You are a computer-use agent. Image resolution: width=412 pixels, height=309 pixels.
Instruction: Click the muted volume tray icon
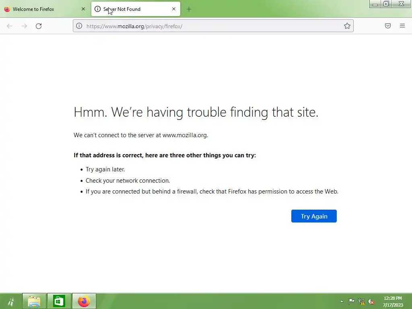(x=371, y=301)
